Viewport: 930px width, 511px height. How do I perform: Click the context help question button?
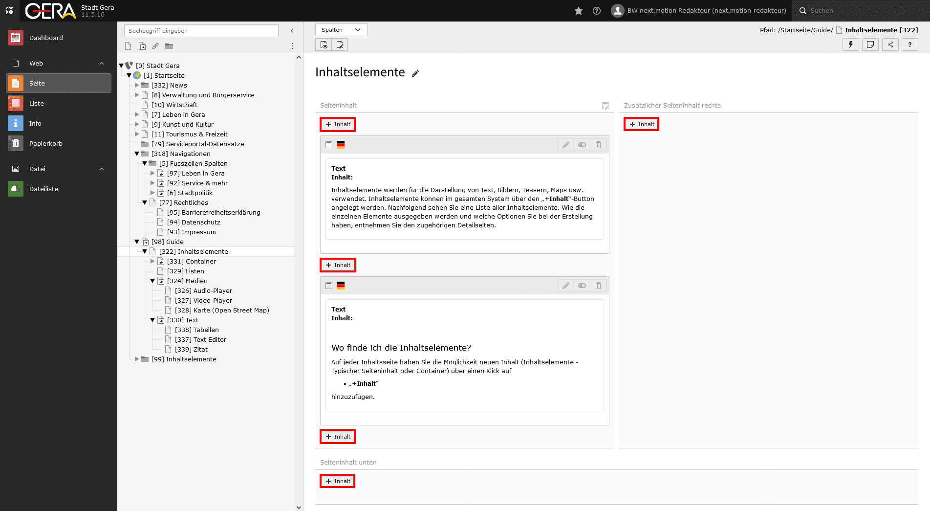(910, 44)
